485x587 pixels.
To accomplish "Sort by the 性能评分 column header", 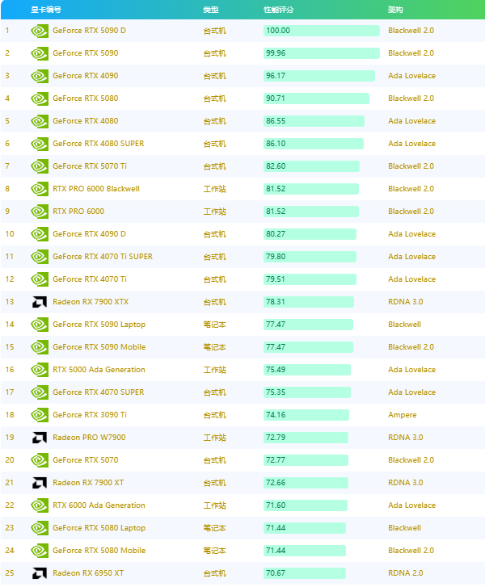I will (x=279, y=10).
